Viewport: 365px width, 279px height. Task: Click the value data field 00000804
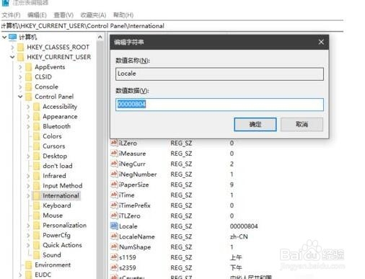pyautogui.click(x=219, y=105)
